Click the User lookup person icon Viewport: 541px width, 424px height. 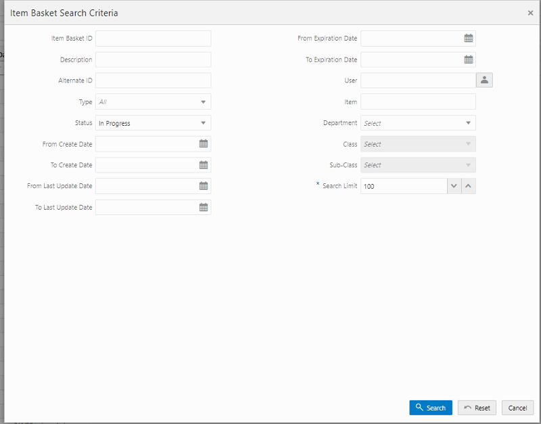[484, 80]
